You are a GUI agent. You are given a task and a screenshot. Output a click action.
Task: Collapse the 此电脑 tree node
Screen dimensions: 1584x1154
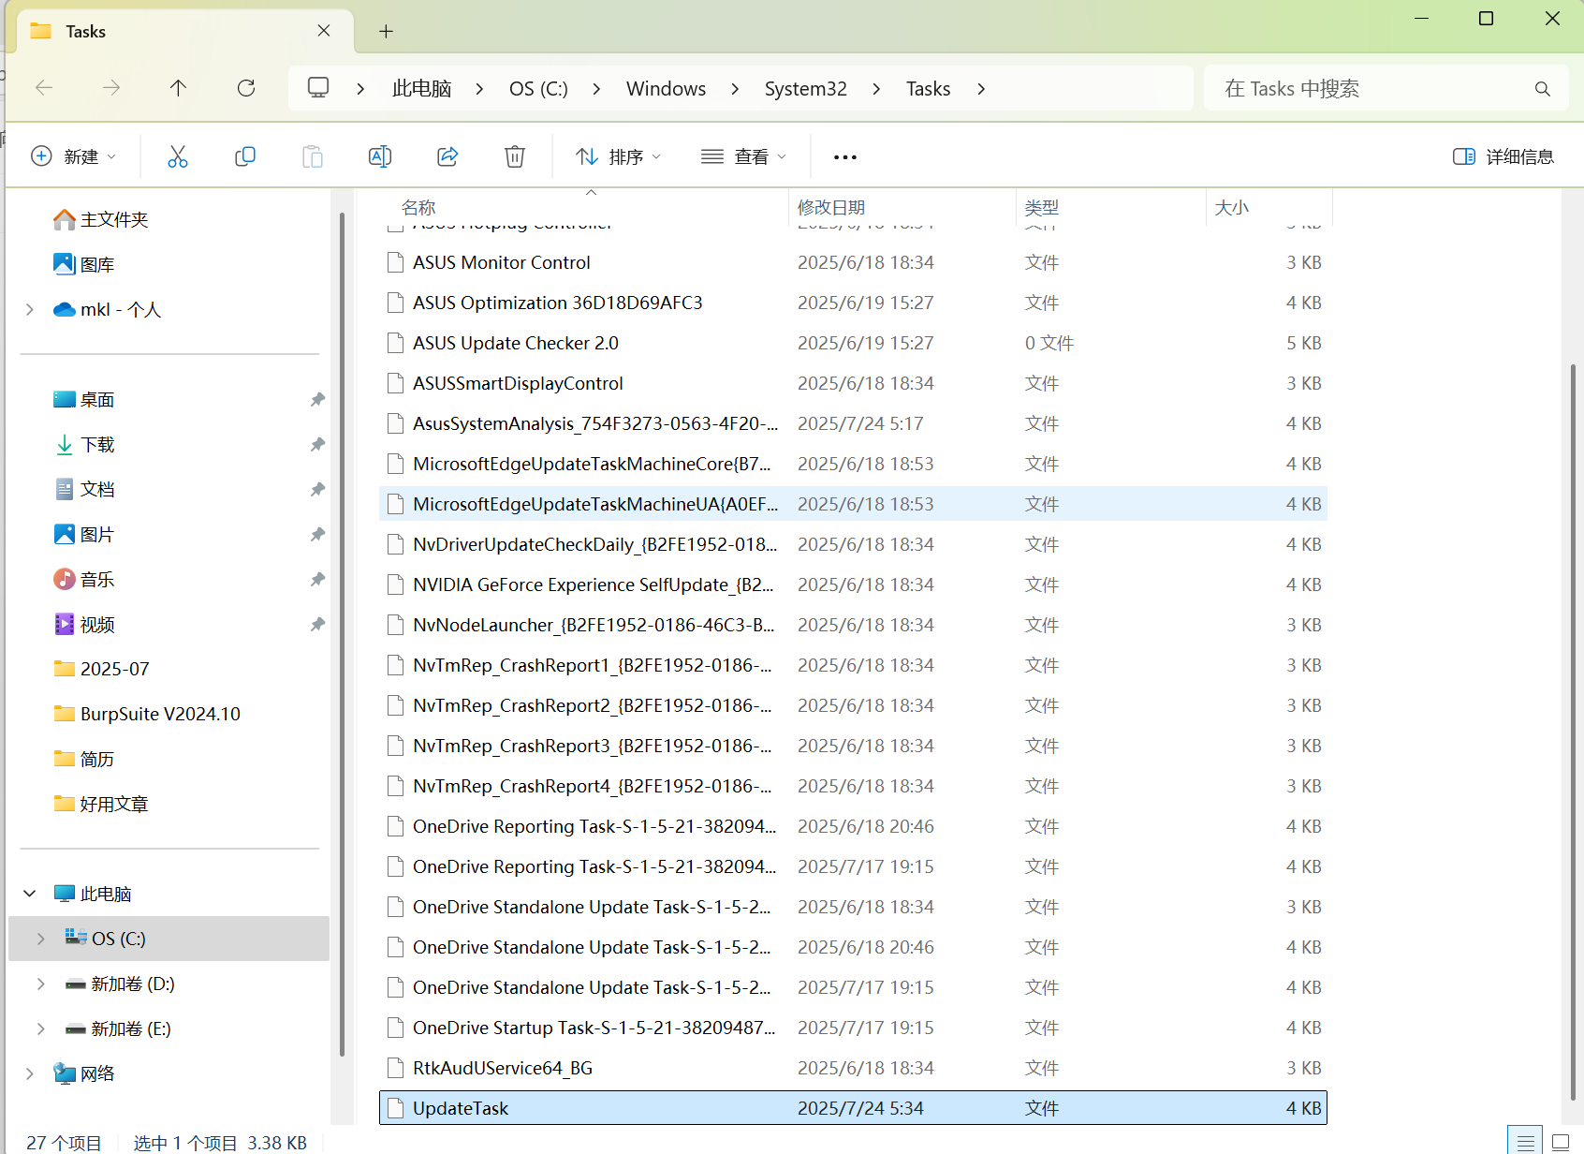coord(30,894)
